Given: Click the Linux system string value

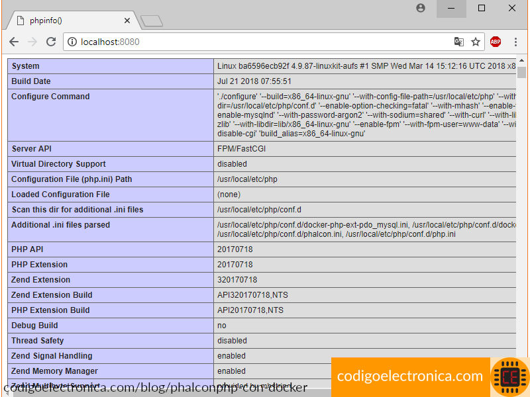Looking at the screenshot, I should tap(366, 66).
